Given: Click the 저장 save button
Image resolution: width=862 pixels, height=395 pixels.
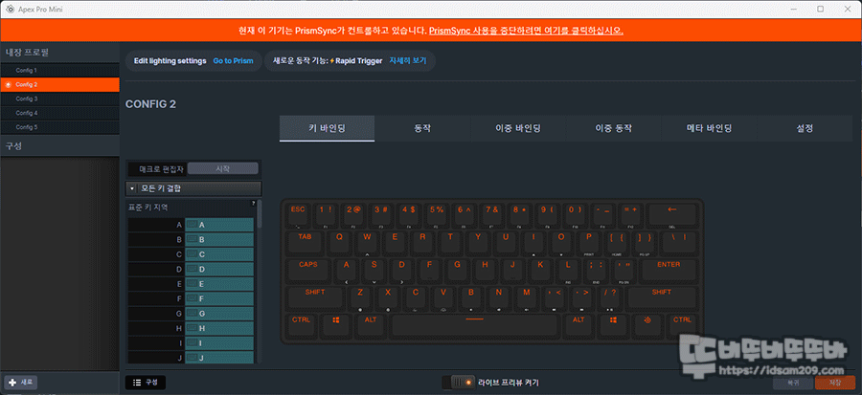Looking at the screenshot, I should click(834, 382).
